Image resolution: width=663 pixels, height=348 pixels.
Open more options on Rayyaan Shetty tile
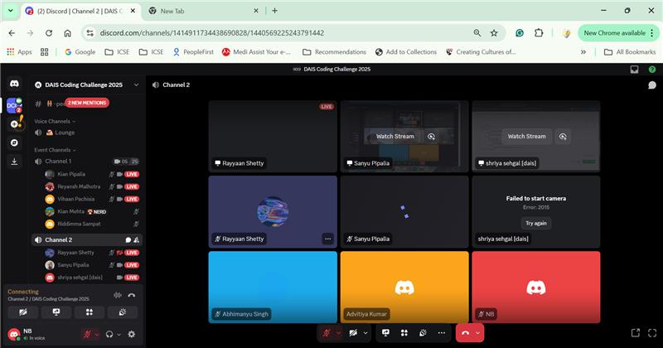pyautogui.click(x=327, y=239)
